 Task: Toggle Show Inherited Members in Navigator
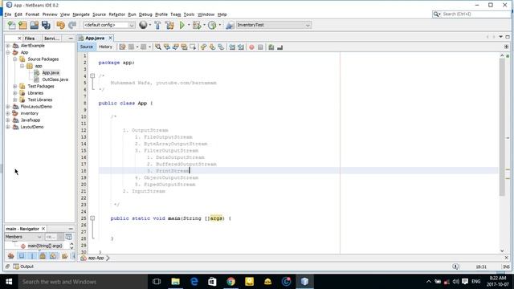coord(10,256)
